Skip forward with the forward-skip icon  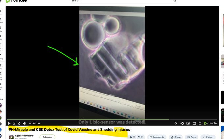(19, 123)
